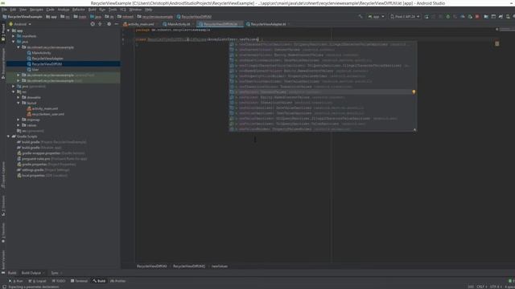Screen dimensions: 515x289
Task: Switch to the Build Output tab
Action: [31, 273]
